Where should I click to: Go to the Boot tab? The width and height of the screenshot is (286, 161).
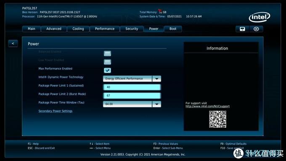click(173, 29)
